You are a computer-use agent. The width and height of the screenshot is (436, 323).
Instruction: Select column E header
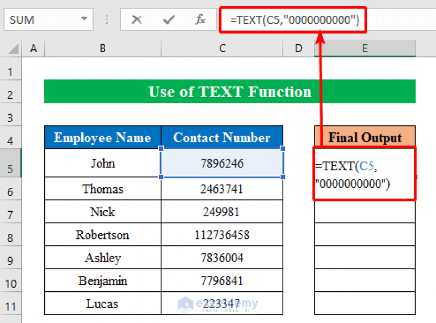365,48
